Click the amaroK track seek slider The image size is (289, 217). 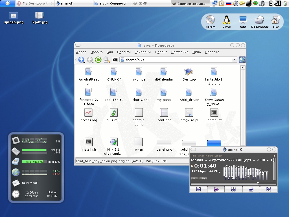tap(233, 183)
